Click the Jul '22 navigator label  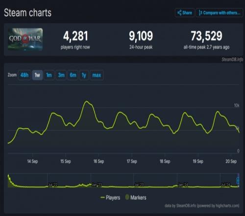coord(53,185)
